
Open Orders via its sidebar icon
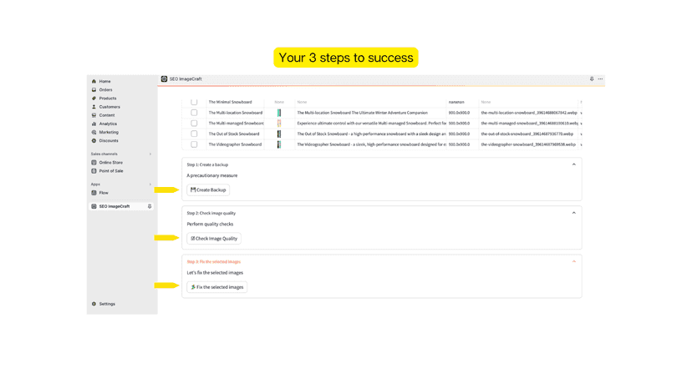94,89
